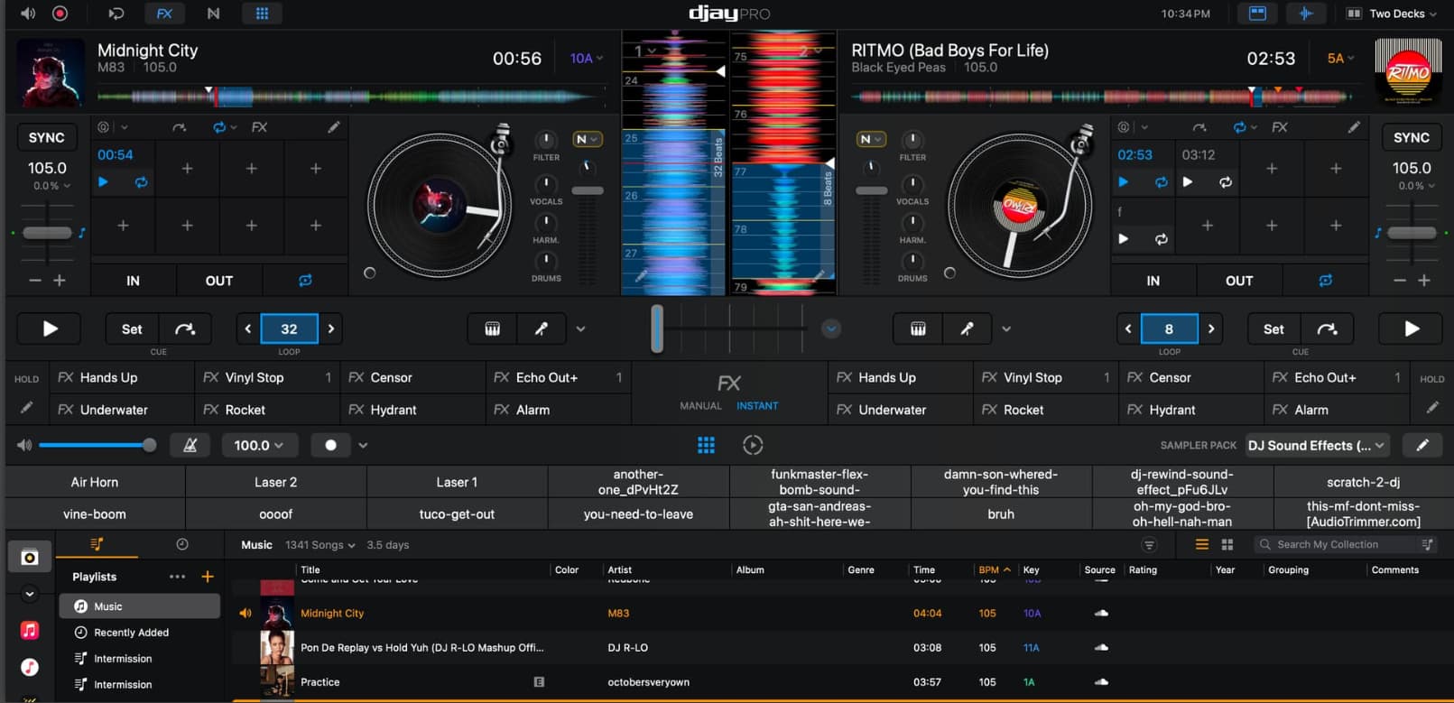Trigger the Air Horn sample
Viewport: 1454px width, 703px height.
click(x=95, y=482)
